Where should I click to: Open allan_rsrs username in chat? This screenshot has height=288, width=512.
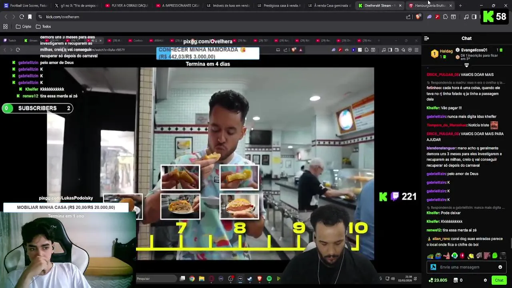440,239
